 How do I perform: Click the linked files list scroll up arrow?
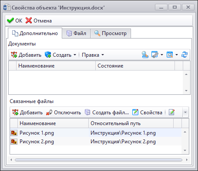tap(185, 132)
